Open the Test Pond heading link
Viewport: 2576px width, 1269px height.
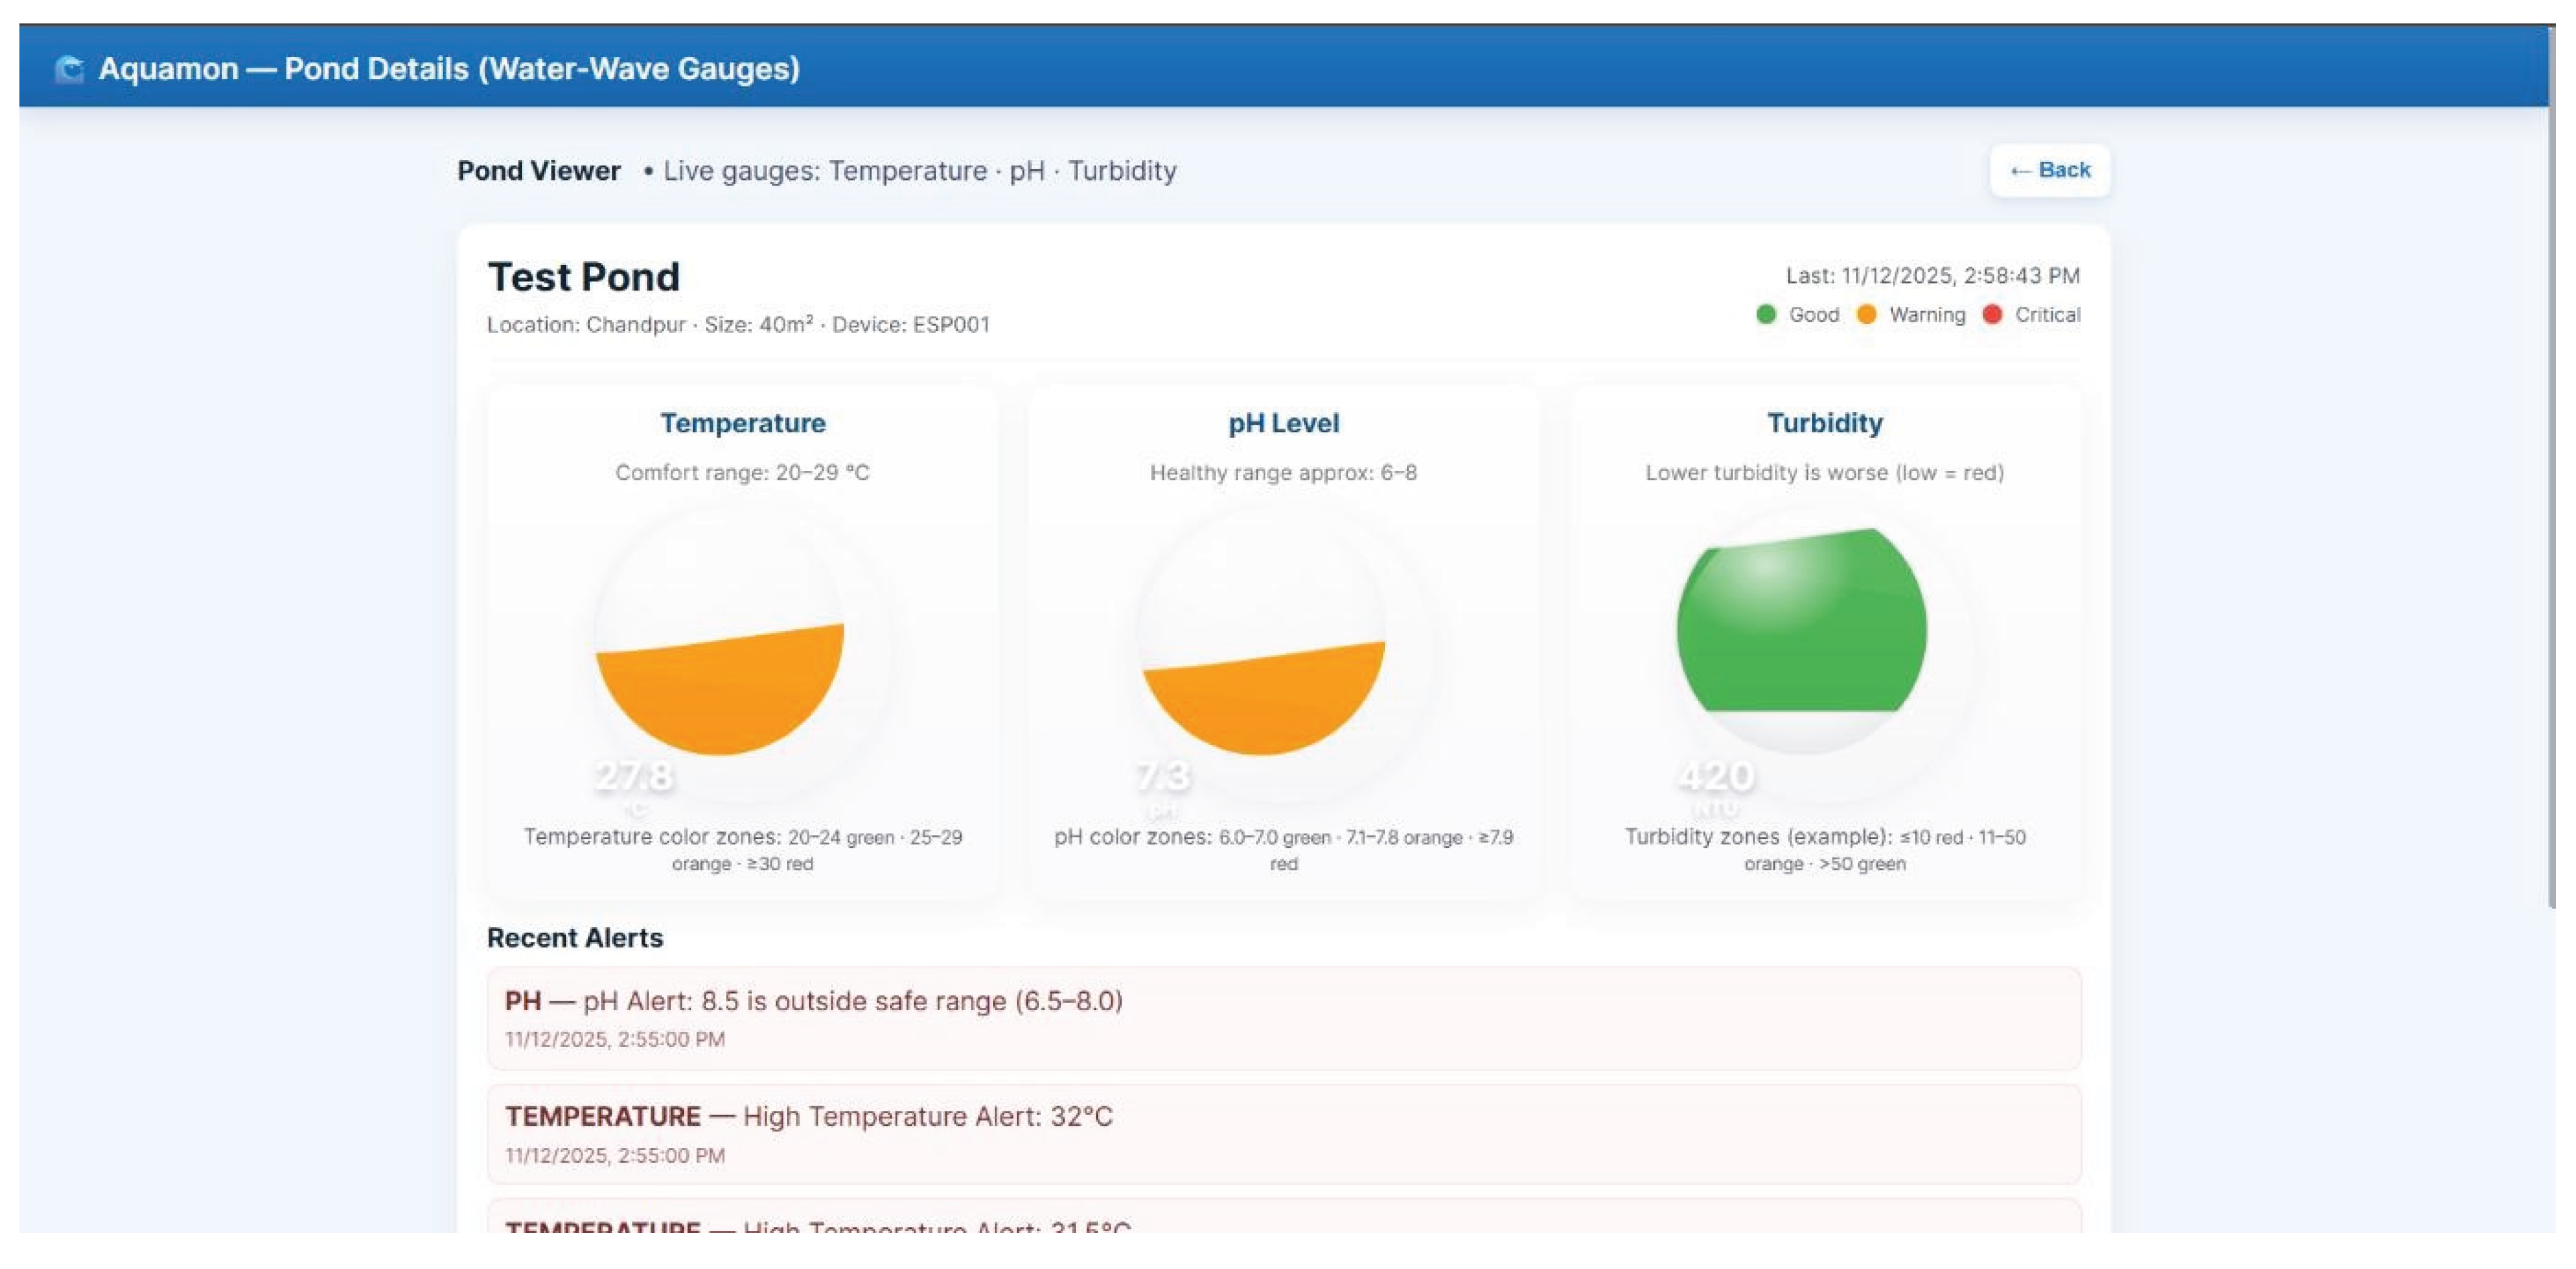(584, 277)
